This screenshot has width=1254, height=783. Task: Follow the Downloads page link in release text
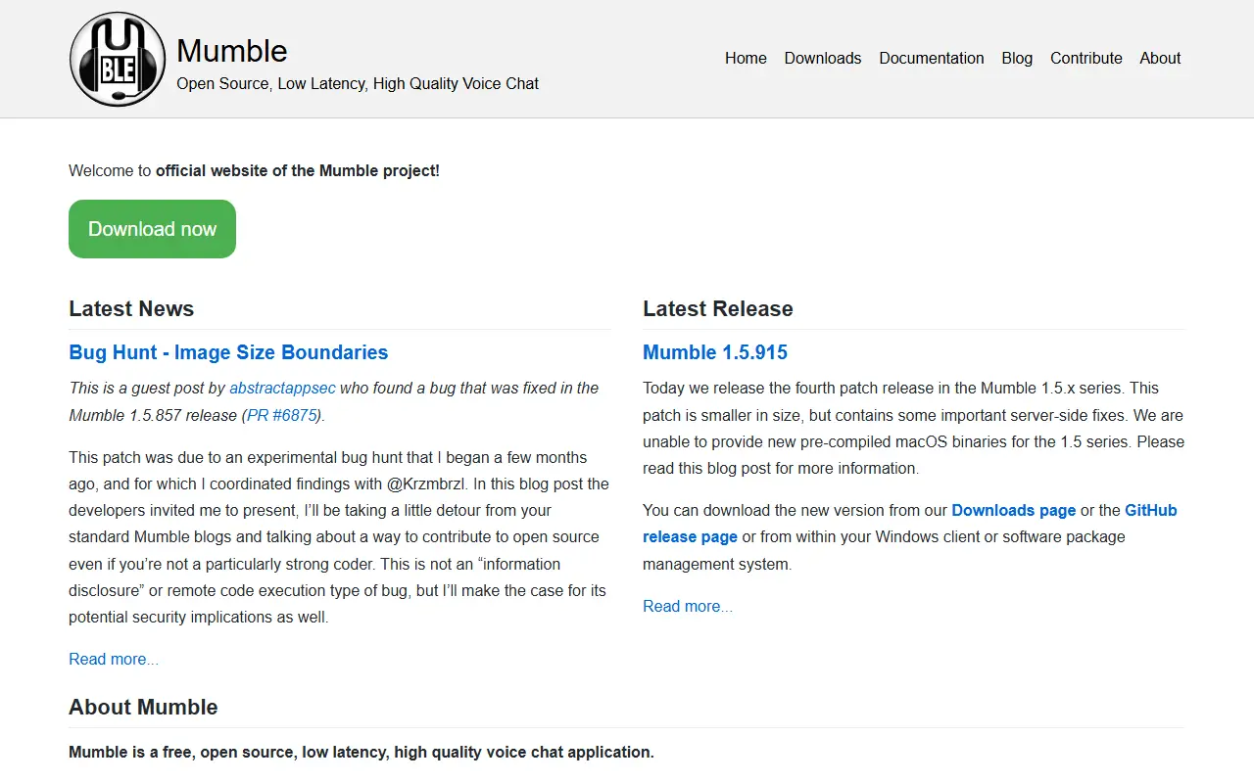click(1014, 510)
